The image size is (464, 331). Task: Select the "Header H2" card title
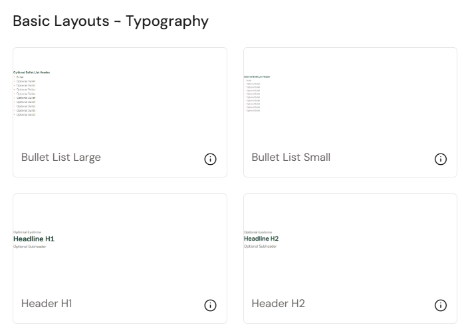(278, 304)
